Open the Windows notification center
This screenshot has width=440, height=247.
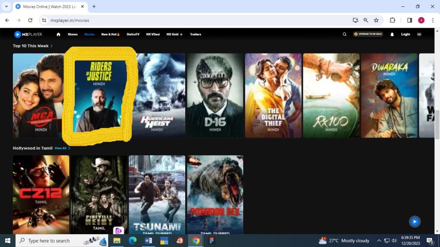[x=430, y=241]
